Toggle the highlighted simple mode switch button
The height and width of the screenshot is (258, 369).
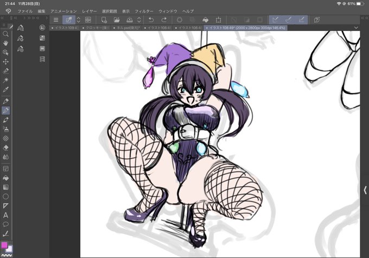point(69,20)
